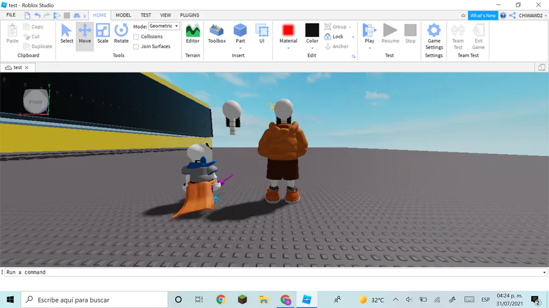Image resolution: width=549 pixels, height=308 pixels.
Task: Open Game Settings
Action: (434, 37)
